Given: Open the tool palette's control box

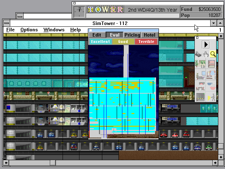Looking at the screenshot, I should coord(197,38).
